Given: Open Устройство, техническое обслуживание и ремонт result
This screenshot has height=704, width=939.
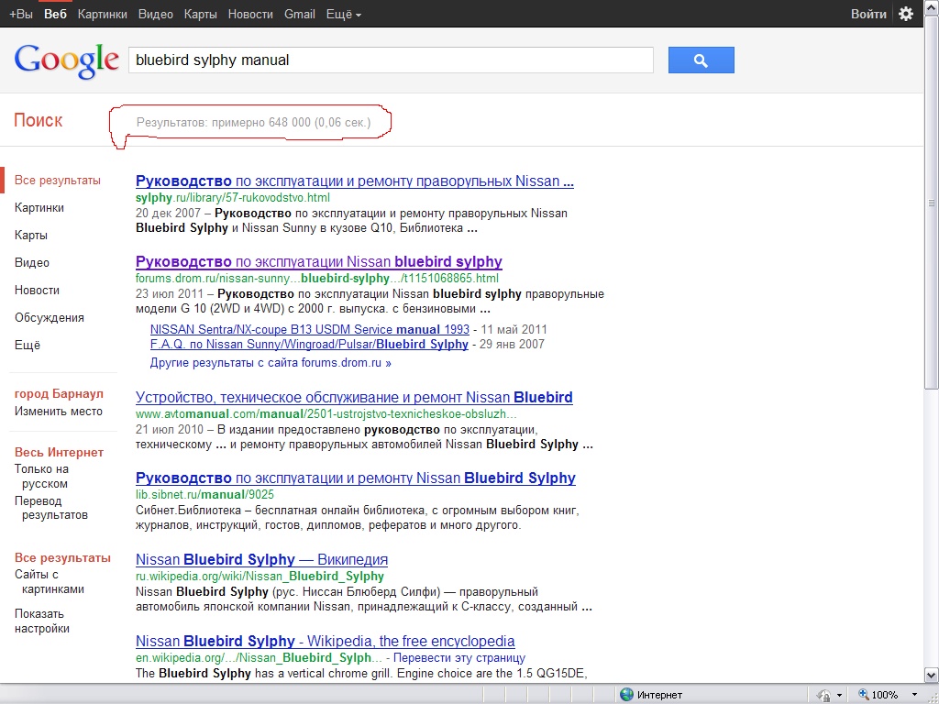Looking at the screenshot, I should [354, 398].
